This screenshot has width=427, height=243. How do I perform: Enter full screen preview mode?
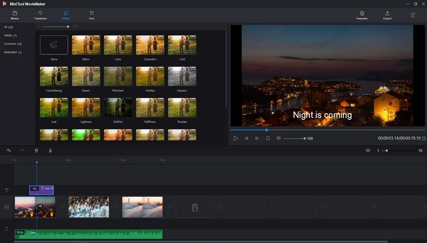pyautogui.click(x=424, y=138)
